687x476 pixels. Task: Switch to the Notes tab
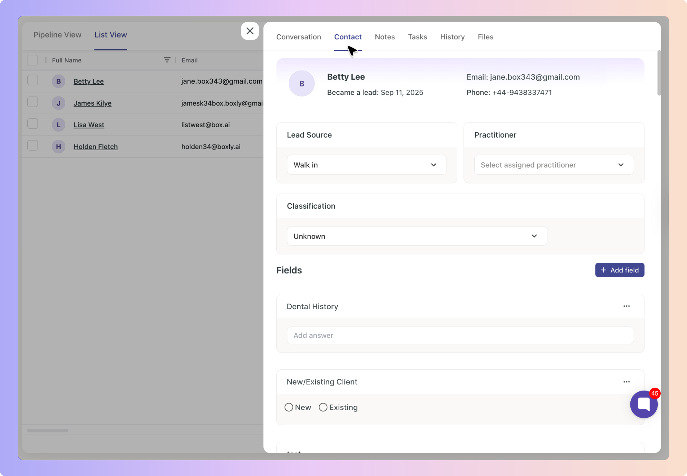(384, 37)
